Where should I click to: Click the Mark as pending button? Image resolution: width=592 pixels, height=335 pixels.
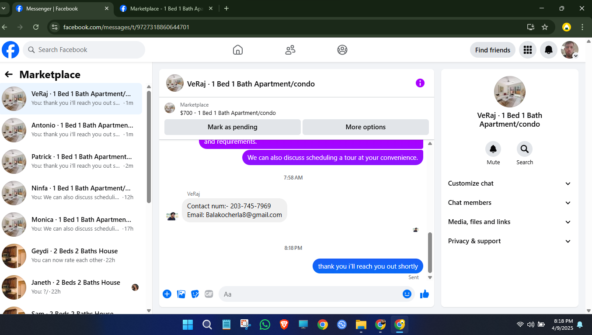click(x=233, y=127)
